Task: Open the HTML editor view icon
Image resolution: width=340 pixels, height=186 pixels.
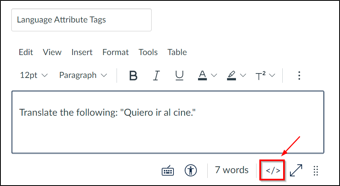Action: (273, 170)
